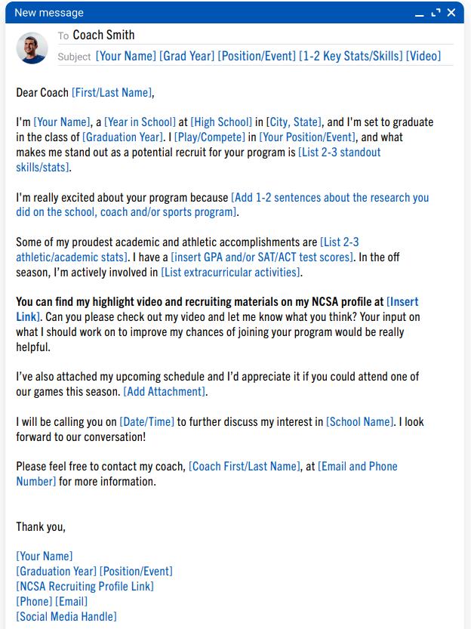
Task: Click the bold [Insert Link] placeholder
Action: tap(402, 302)
